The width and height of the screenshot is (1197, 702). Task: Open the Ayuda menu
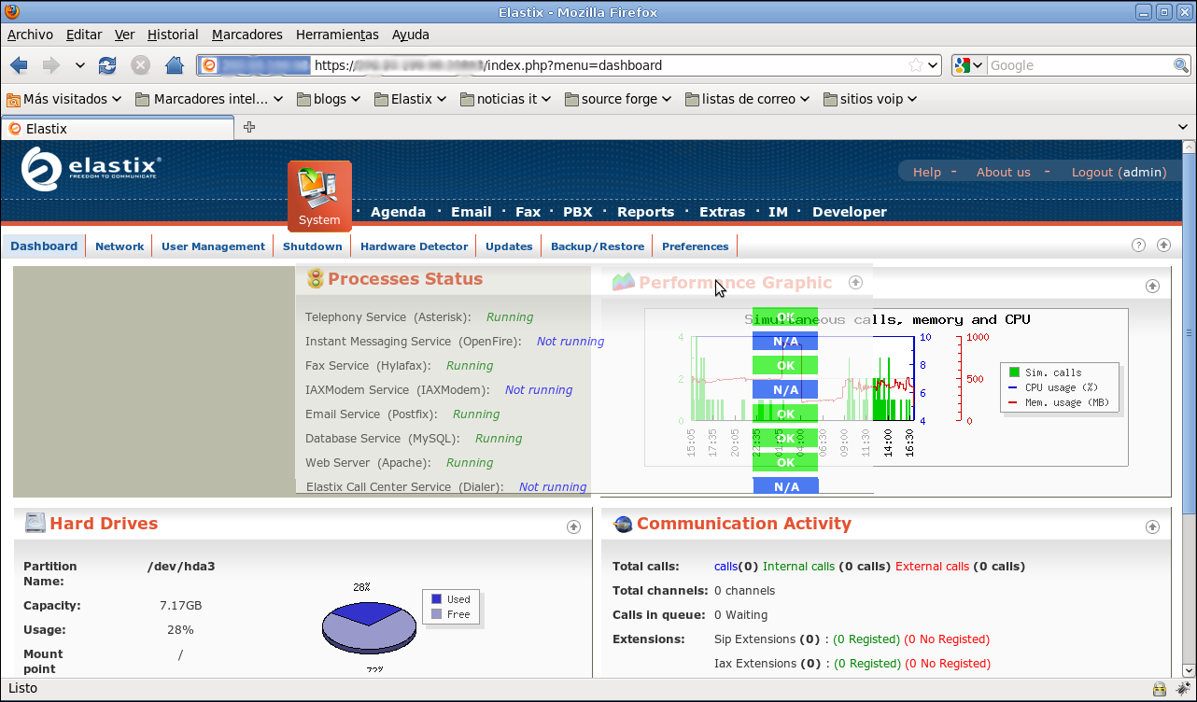pyautogui.click(x=411, y=35)
